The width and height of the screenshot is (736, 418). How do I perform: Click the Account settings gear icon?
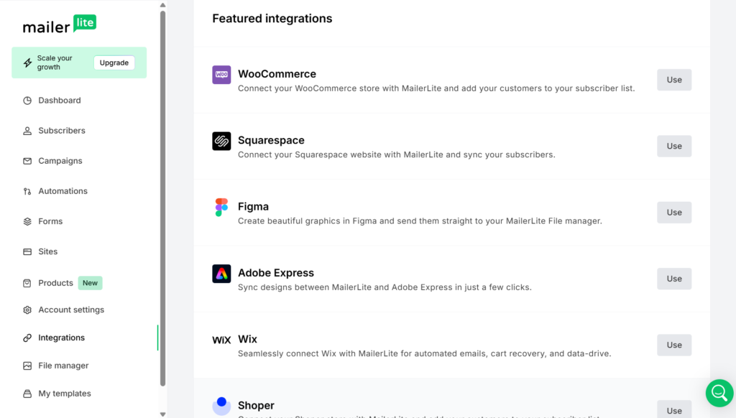coord(27,310)
